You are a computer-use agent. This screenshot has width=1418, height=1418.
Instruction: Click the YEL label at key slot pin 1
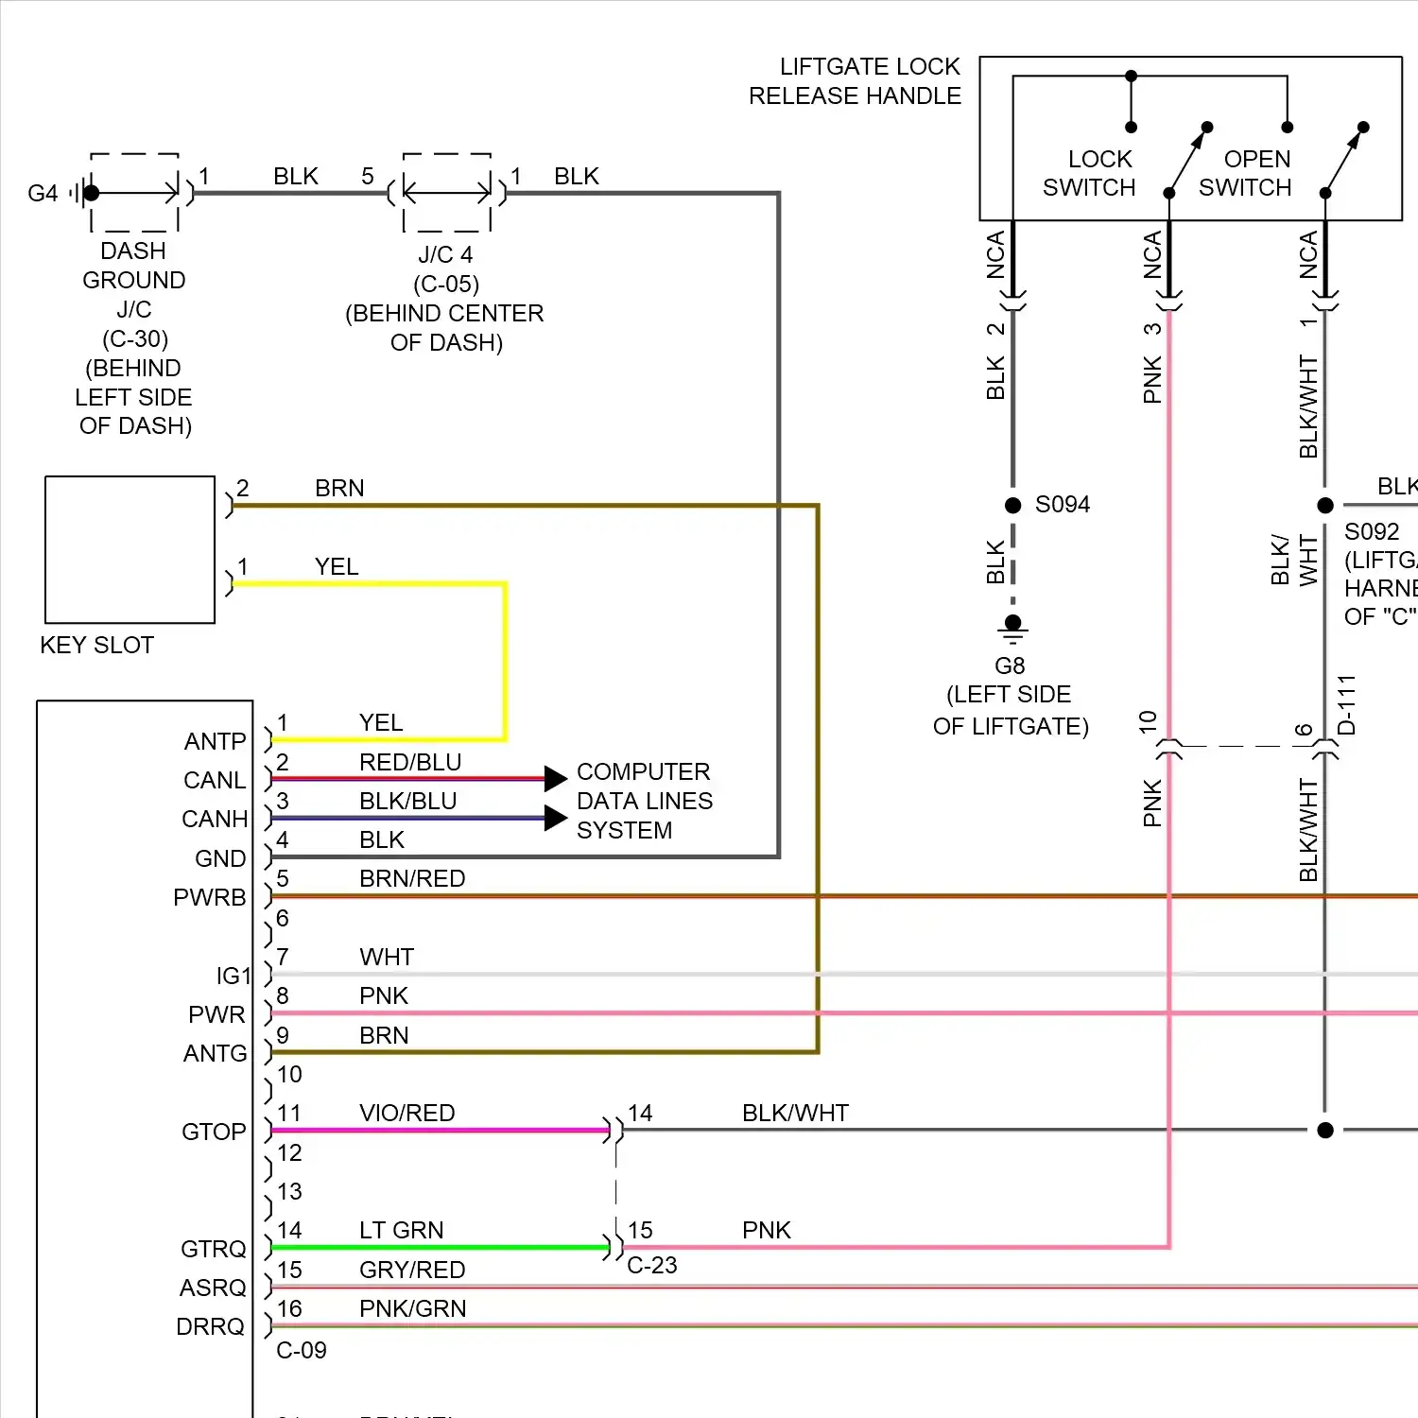click(x=337, y=566)
